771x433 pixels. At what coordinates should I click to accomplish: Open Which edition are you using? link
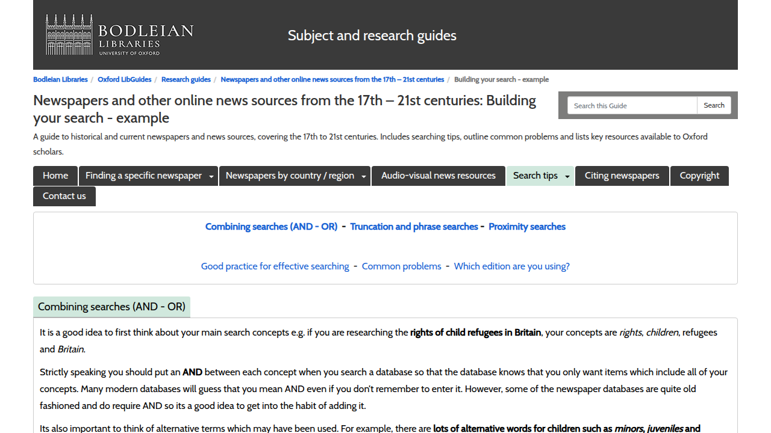[x=512, y=266]
